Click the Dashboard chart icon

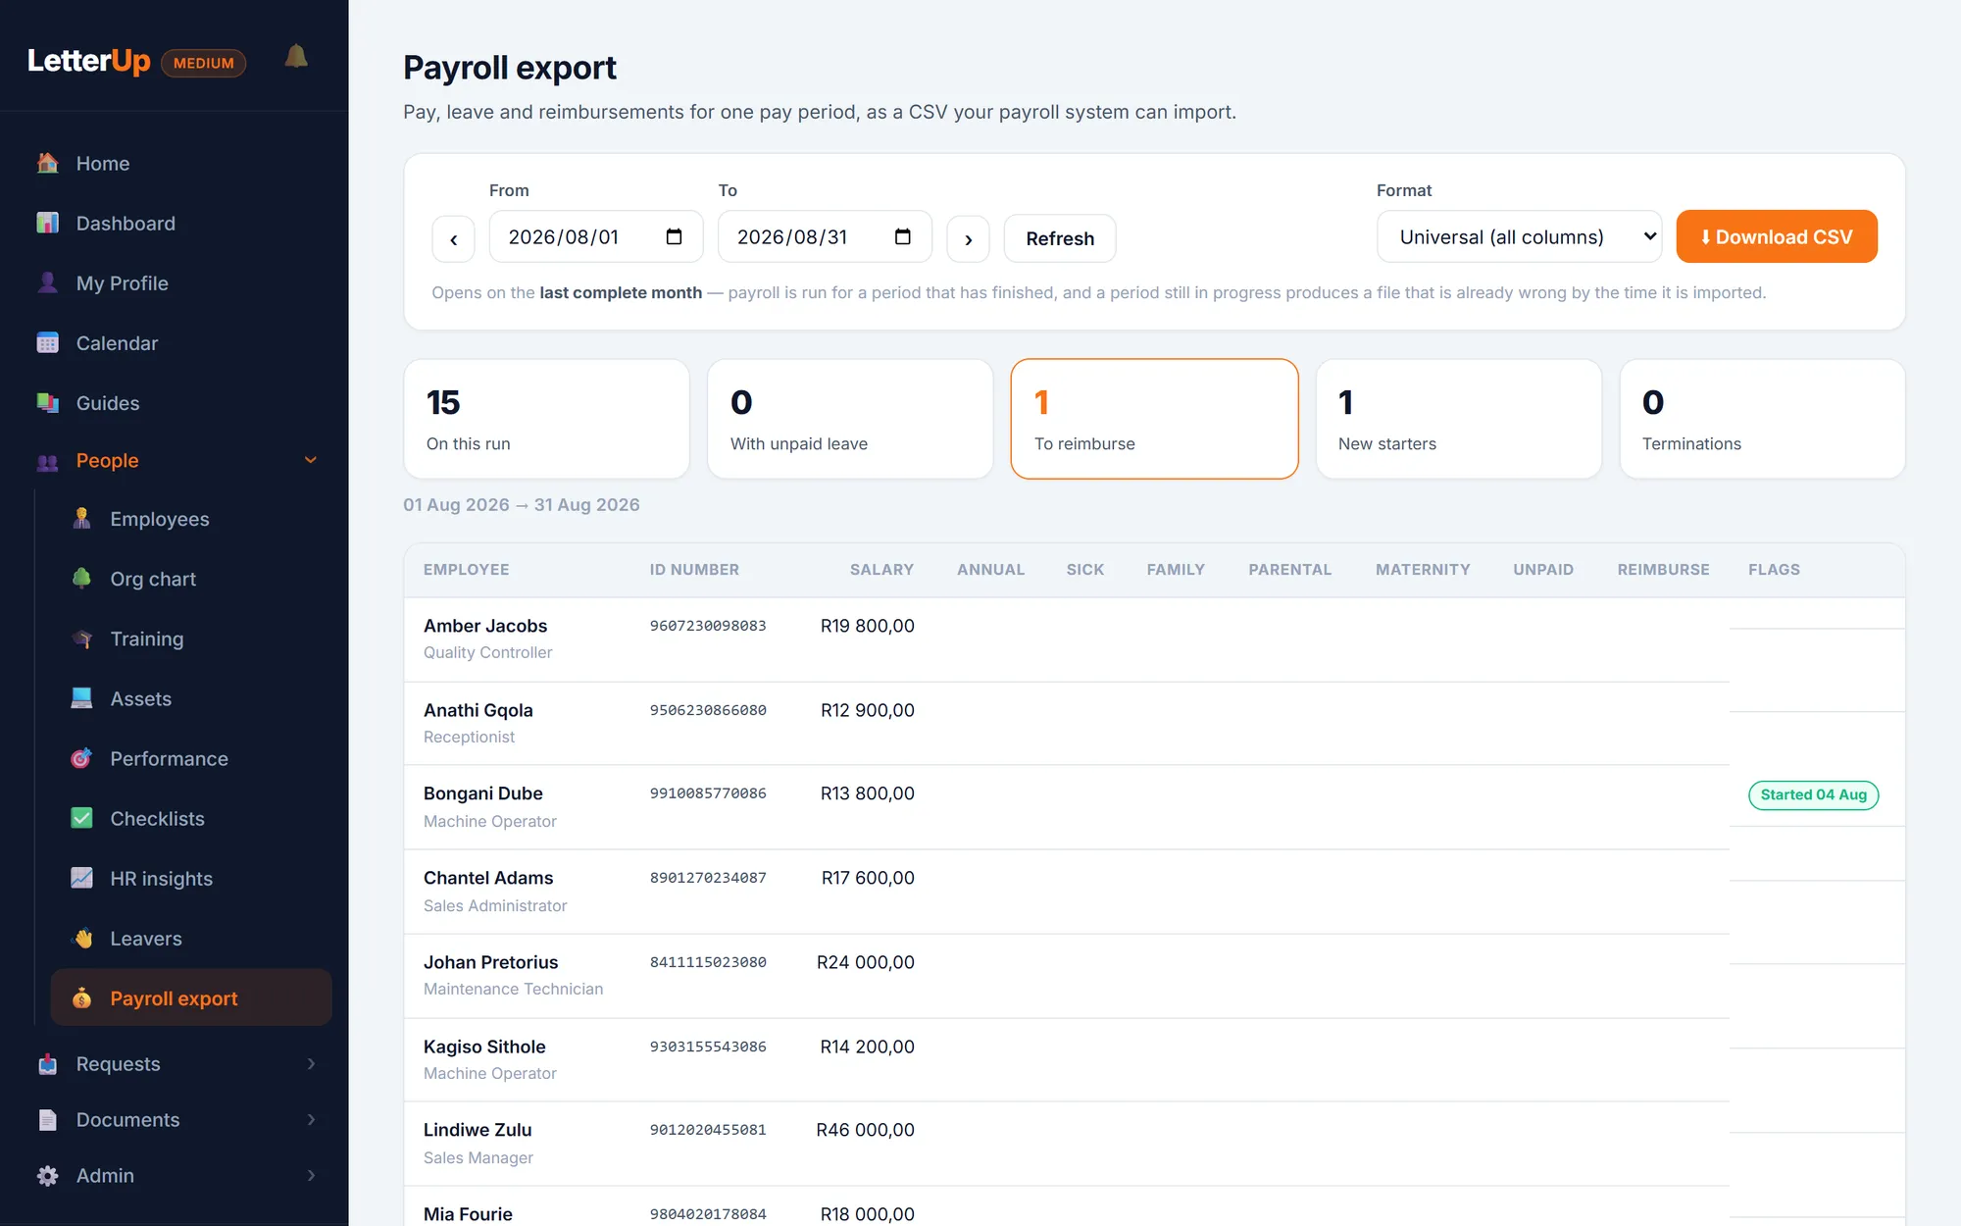[x=47, y=223]
